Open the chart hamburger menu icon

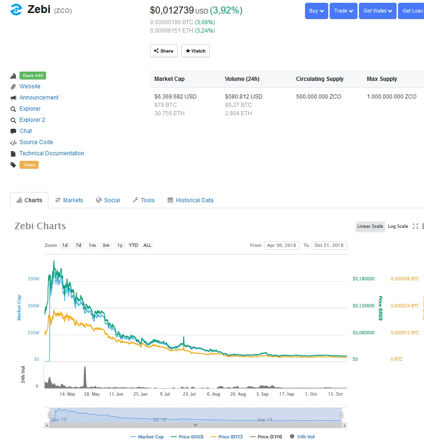[423, 226]
